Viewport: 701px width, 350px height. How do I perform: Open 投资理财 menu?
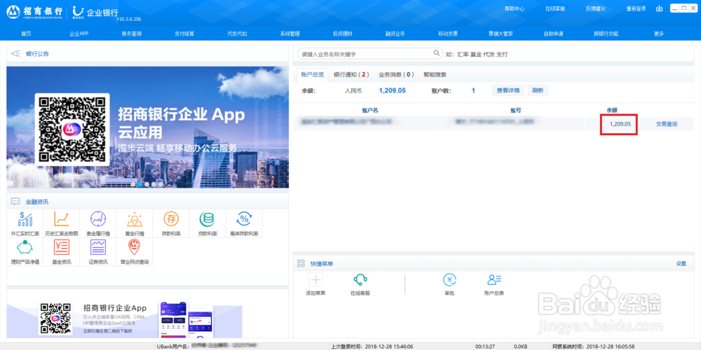click(343, 34)
